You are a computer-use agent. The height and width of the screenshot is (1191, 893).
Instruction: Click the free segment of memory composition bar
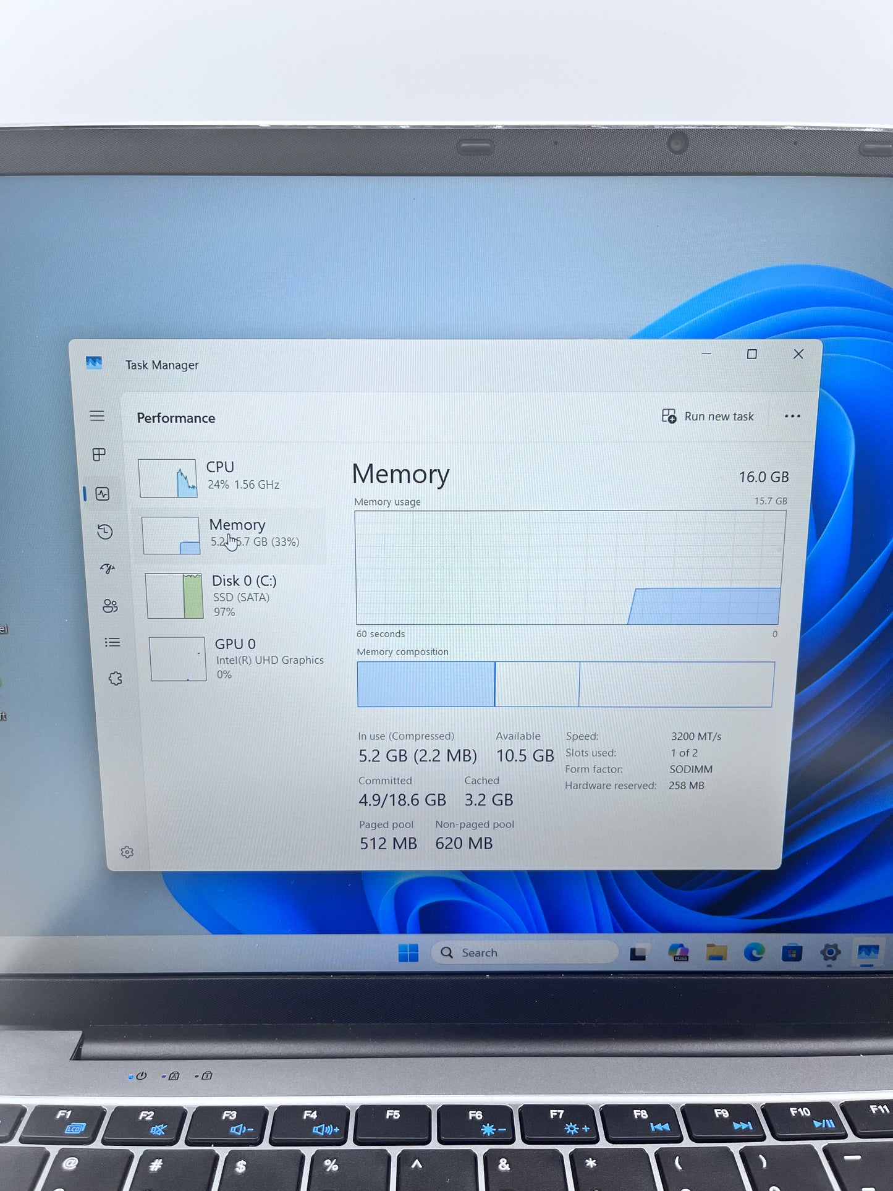[676, 684]
